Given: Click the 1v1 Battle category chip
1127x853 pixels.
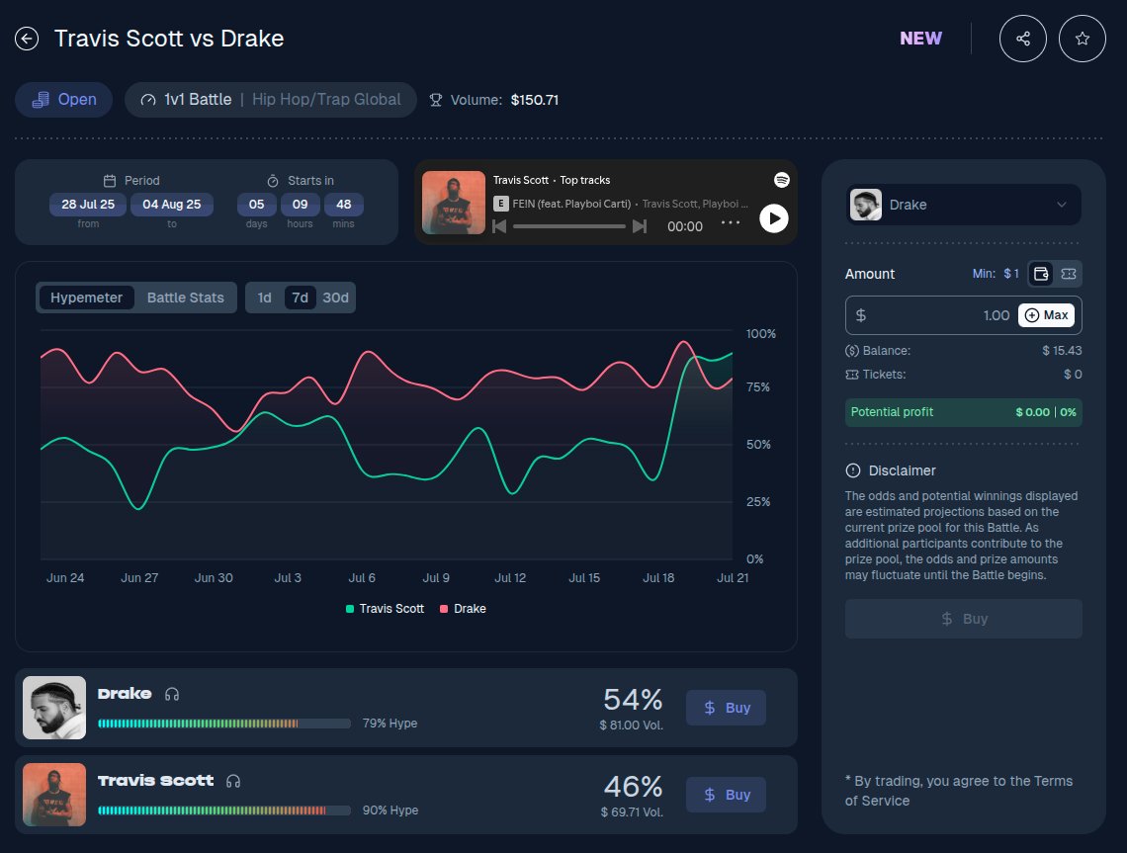Looking at the screenshot, I should click(270, 100).
